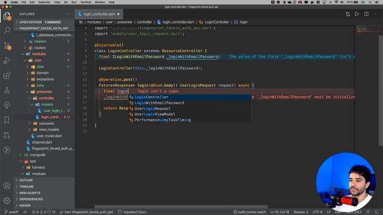Click the presenter breadcrumb segment
The height and width of the screenshot is (215, 383).
(x=124, y=22)
